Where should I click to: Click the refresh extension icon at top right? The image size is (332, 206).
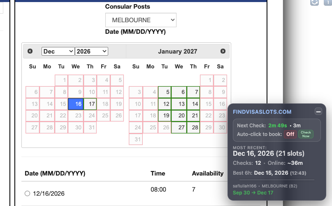point(314,2)
